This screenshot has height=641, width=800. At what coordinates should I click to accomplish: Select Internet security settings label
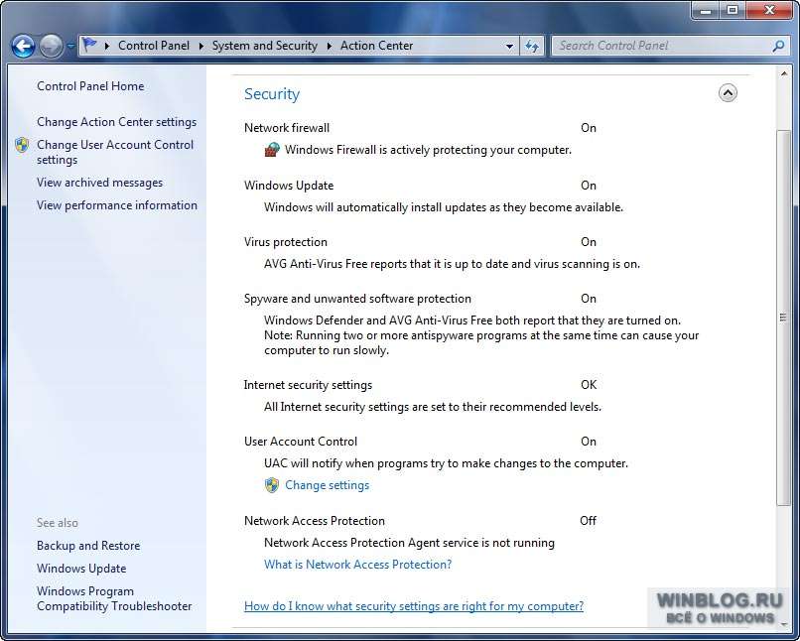(308, 385)
